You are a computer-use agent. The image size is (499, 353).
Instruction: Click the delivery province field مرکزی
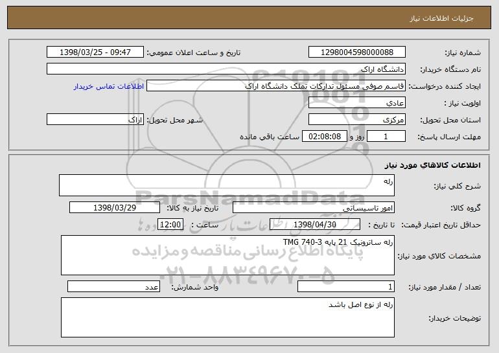(x=356, y=120)
